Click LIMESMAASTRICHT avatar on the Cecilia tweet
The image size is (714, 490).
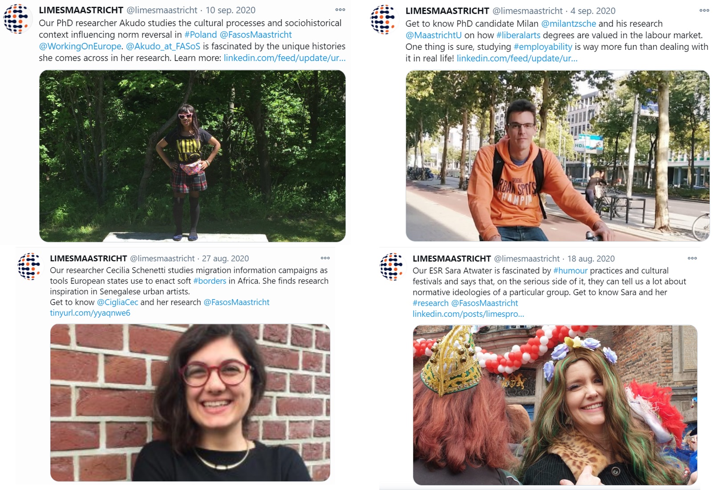click(x=29, y=266)
